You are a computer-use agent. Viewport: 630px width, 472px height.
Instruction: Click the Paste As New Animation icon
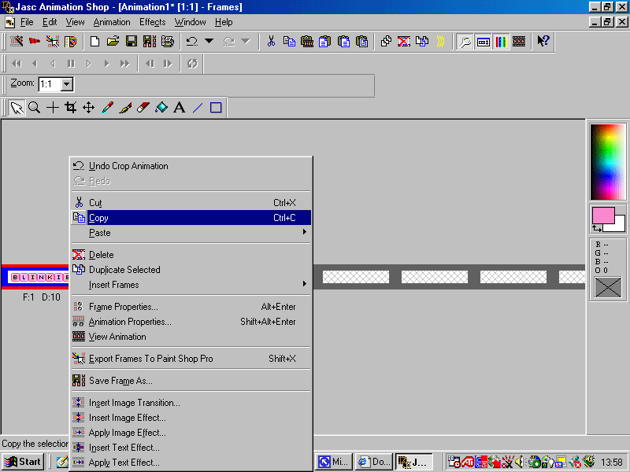tap(307, 42)
